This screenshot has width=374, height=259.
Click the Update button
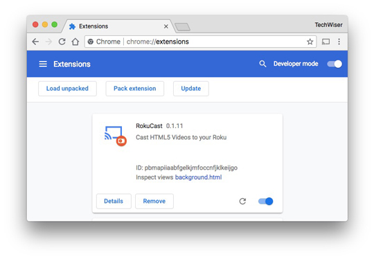click(x=191, y=89)
